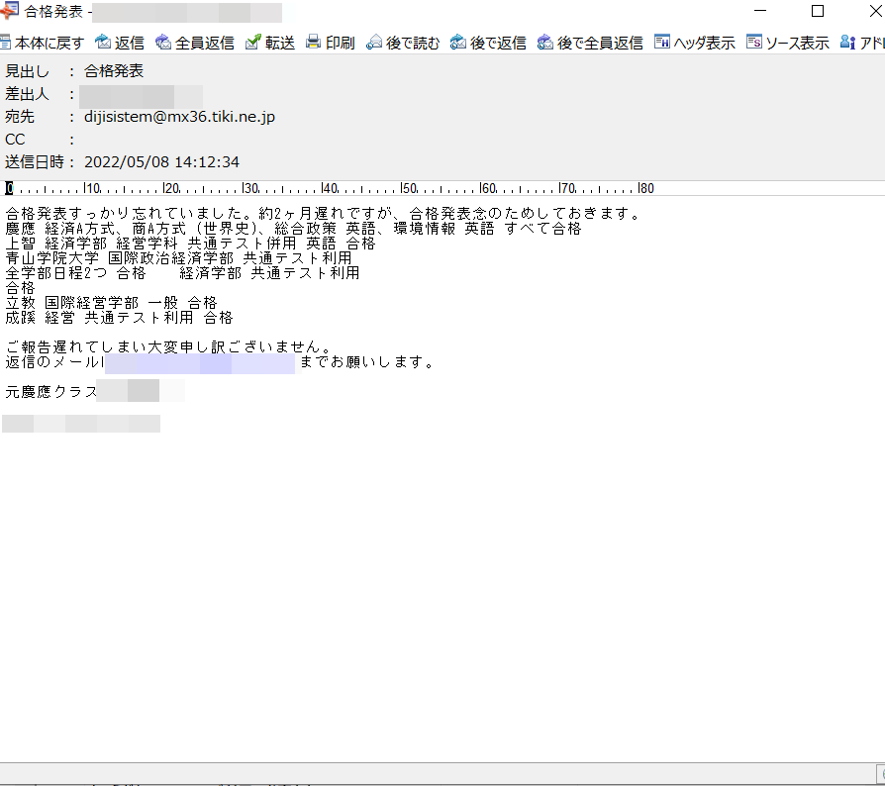885x786 pixels.
Task: Close the mail window
Action: point(875,11)
